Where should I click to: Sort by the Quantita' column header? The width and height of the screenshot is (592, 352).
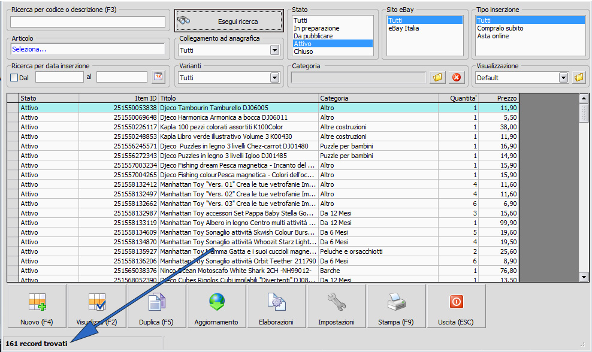coord(458,98)
